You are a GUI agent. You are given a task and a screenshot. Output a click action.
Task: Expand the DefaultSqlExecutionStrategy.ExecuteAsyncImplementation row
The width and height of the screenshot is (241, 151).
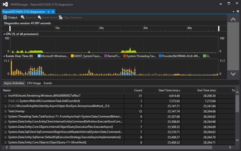coord(6,137)
